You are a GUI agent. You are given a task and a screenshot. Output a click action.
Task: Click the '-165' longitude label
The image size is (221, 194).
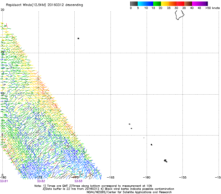110,178
